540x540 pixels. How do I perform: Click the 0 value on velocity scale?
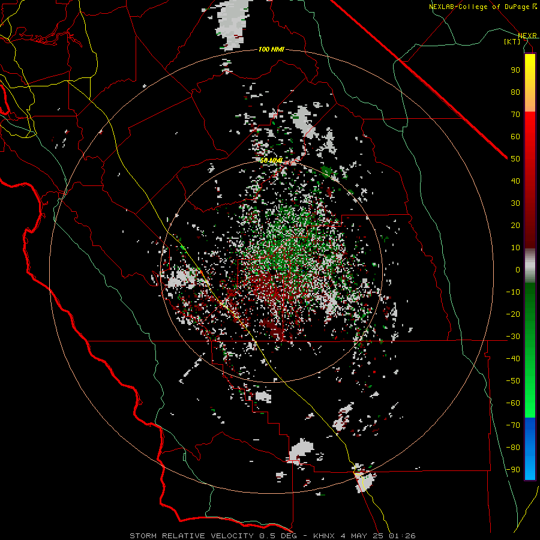click(518, 269)
